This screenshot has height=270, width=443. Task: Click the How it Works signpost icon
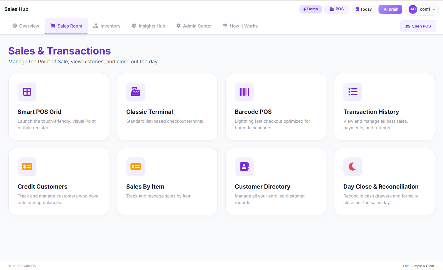point(225,26)
